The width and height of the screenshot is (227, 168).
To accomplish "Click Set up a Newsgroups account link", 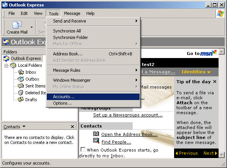I will [128, 115].
